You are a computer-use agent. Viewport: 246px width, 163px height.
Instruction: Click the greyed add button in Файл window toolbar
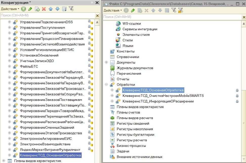[x=126, y=11]
